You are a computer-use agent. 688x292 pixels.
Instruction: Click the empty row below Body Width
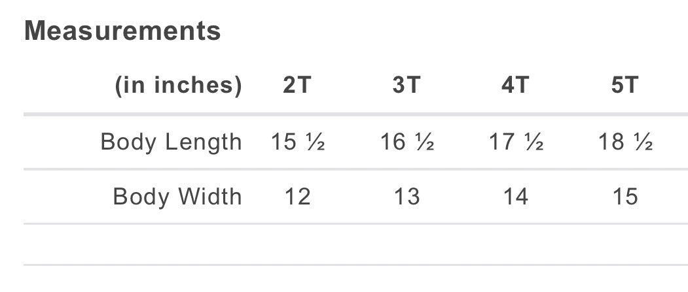click(356, 244)
